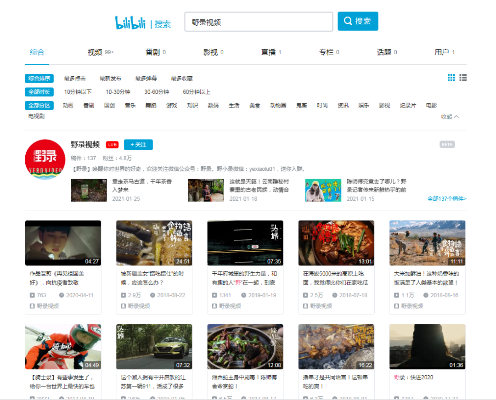This screenshot has width=496, height=400.
Task: Select 综合排序 sort option
Action: (x=39, y=78)
